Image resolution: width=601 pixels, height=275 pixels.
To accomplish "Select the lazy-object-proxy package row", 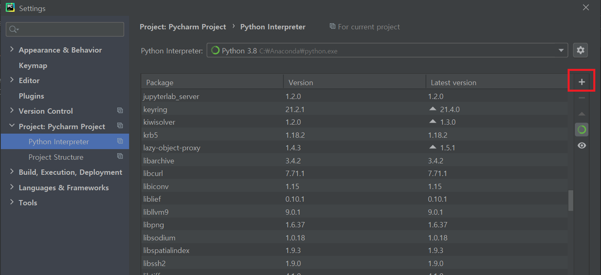I will point(354,147).
